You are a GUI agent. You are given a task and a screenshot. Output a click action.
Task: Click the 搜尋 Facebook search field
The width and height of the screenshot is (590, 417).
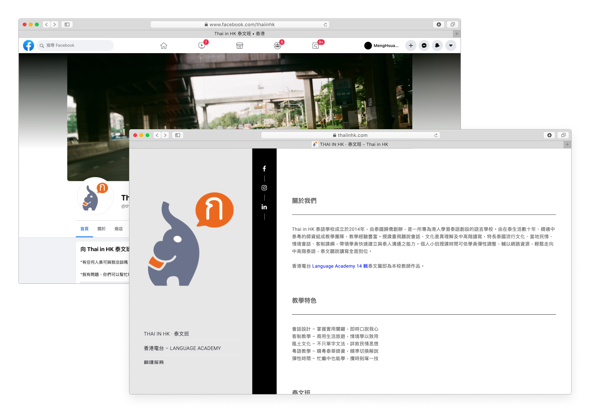pos(75,45)
